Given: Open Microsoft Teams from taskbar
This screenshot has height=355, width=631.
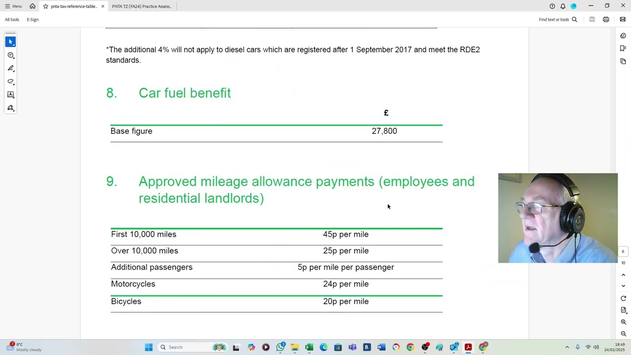Looking at the screenshot, I should pyautogui.click(x=352, y=347).
